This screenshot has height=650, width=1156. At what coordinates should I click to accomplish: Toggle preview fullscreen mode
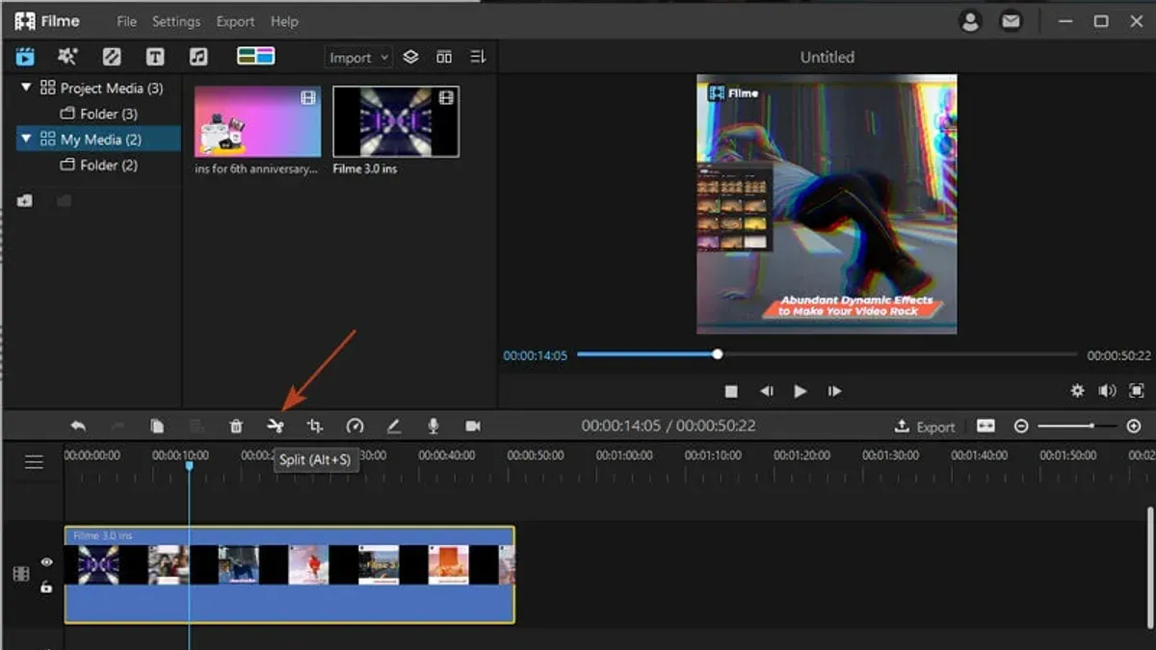(1137, 391)
